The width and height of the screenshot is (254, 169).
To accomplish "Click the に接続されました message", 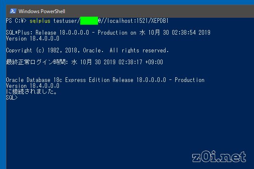I will coord(32,92).
